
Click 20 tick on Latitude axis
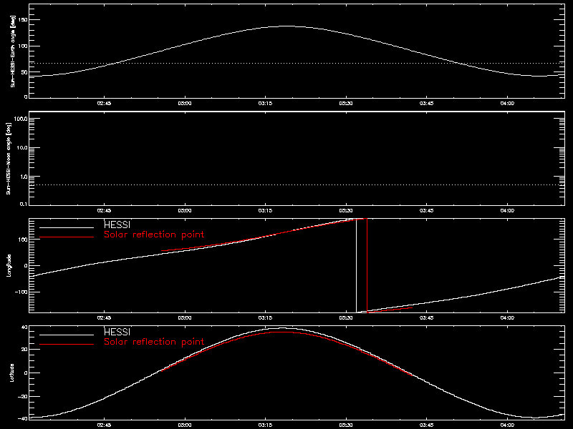(24, 350)
